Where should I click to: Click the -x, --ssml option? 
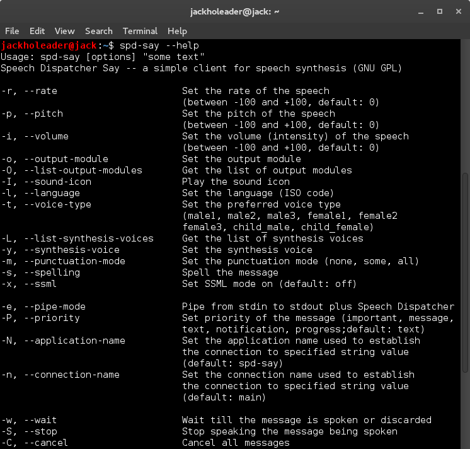29,284
